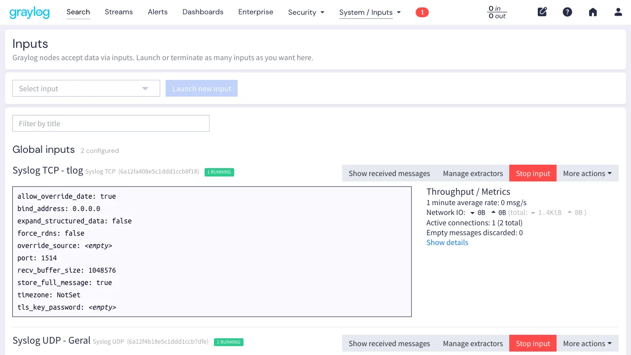Open More actions for Syslog TCP - tlog
The height and width of the screenshot is (355, 631).
click(x=587, y=173)
